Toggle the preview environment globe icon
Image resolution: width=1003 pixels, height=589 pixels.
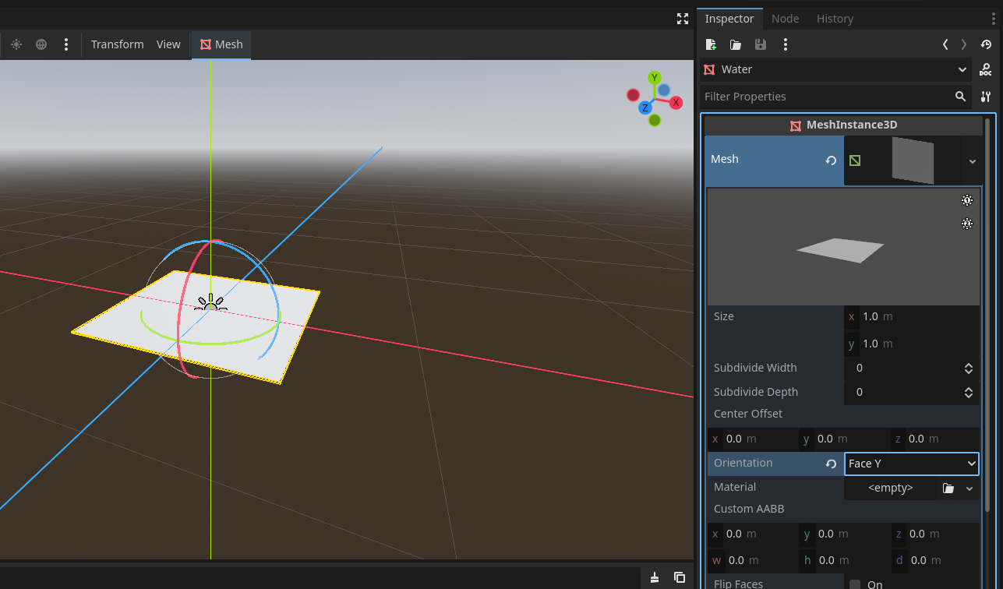tap(41, 44)
